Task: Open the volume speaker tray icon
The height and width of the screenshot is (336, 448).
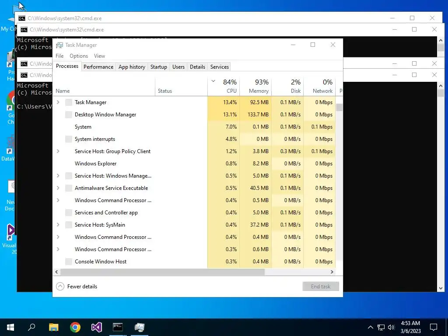Action: tap(391, 327)
